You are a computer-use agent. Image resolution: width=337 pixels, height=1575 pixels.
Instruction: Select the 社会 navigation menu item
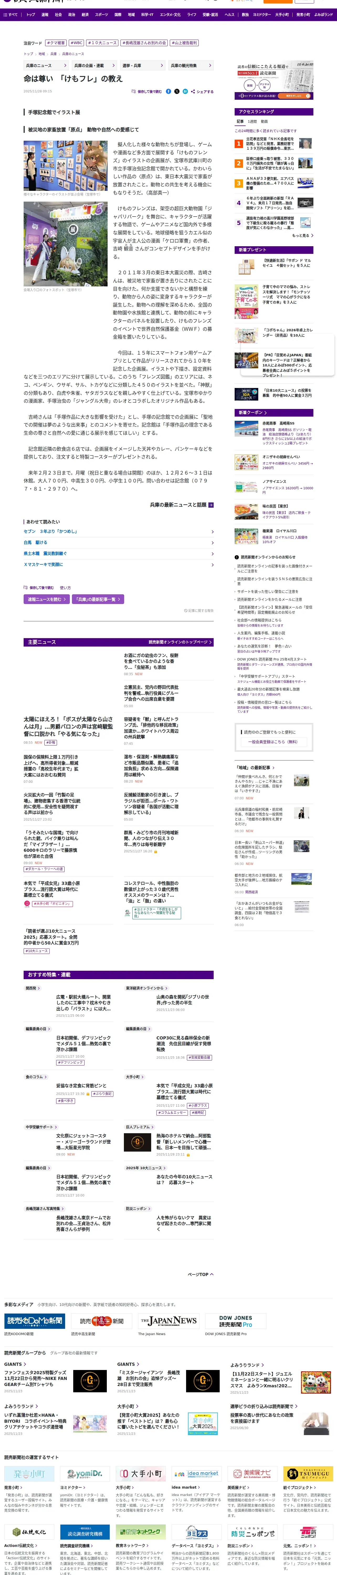[58, 15]
